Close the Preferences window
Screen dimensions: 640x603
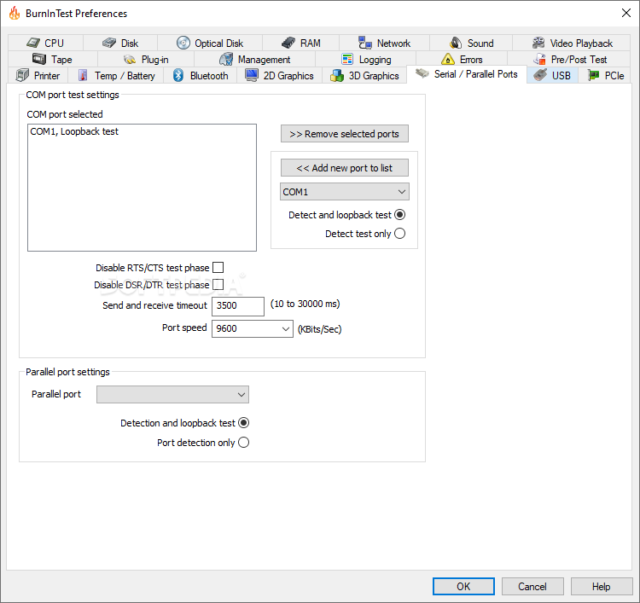click(x=626, y=13)
